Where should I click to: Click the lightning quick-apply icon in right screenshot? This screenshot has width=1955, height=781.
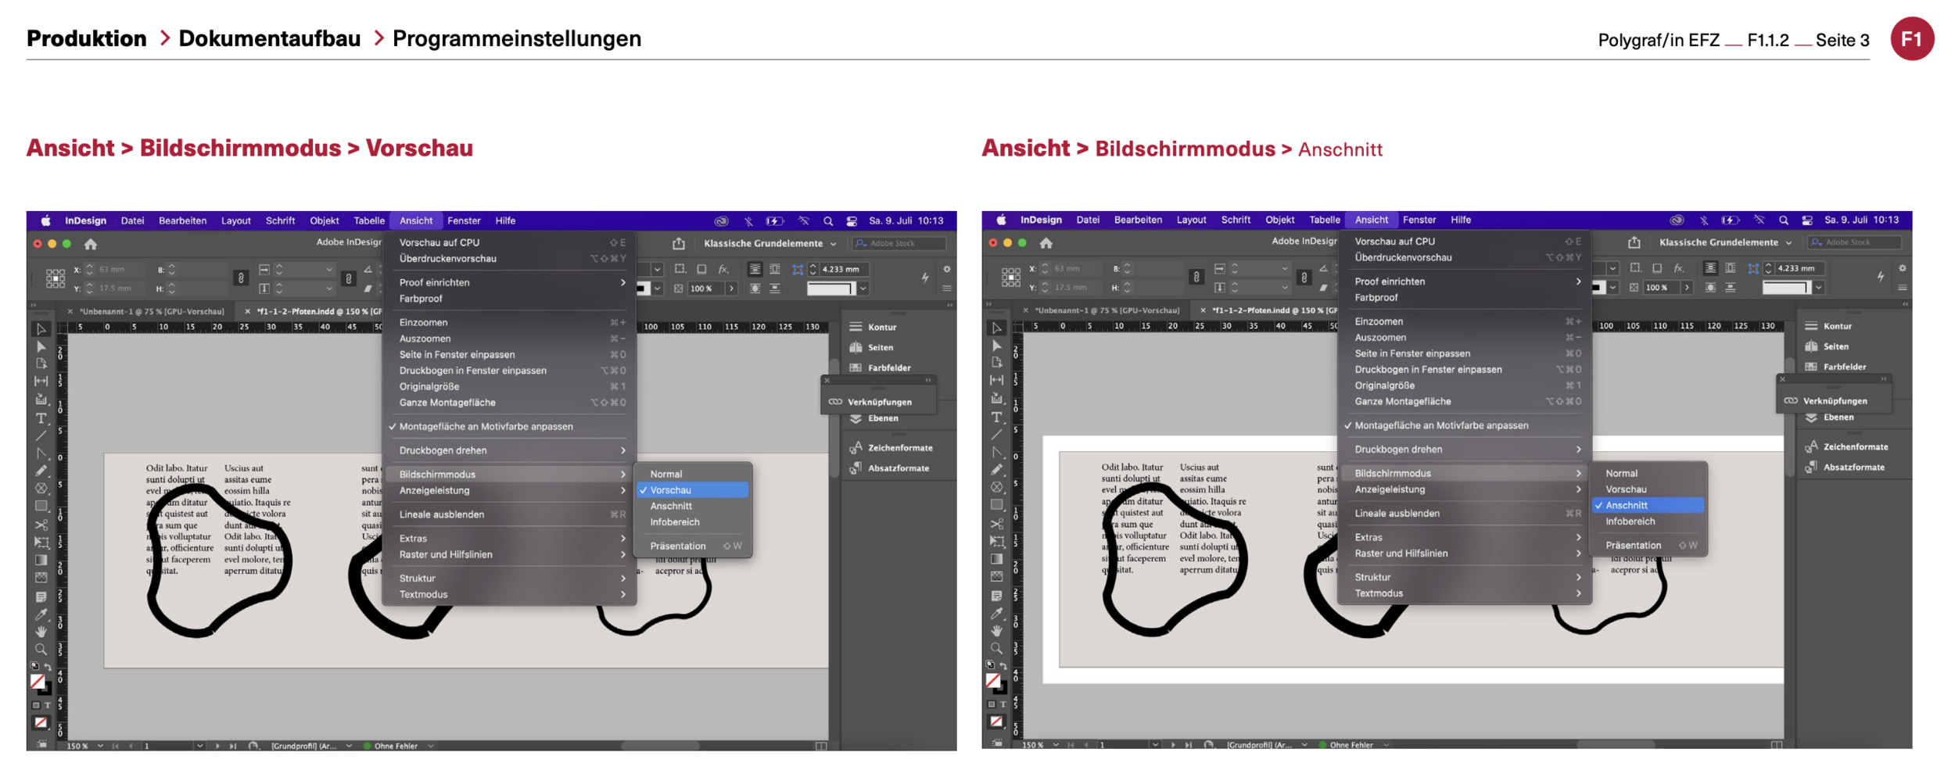point(1881,277)
